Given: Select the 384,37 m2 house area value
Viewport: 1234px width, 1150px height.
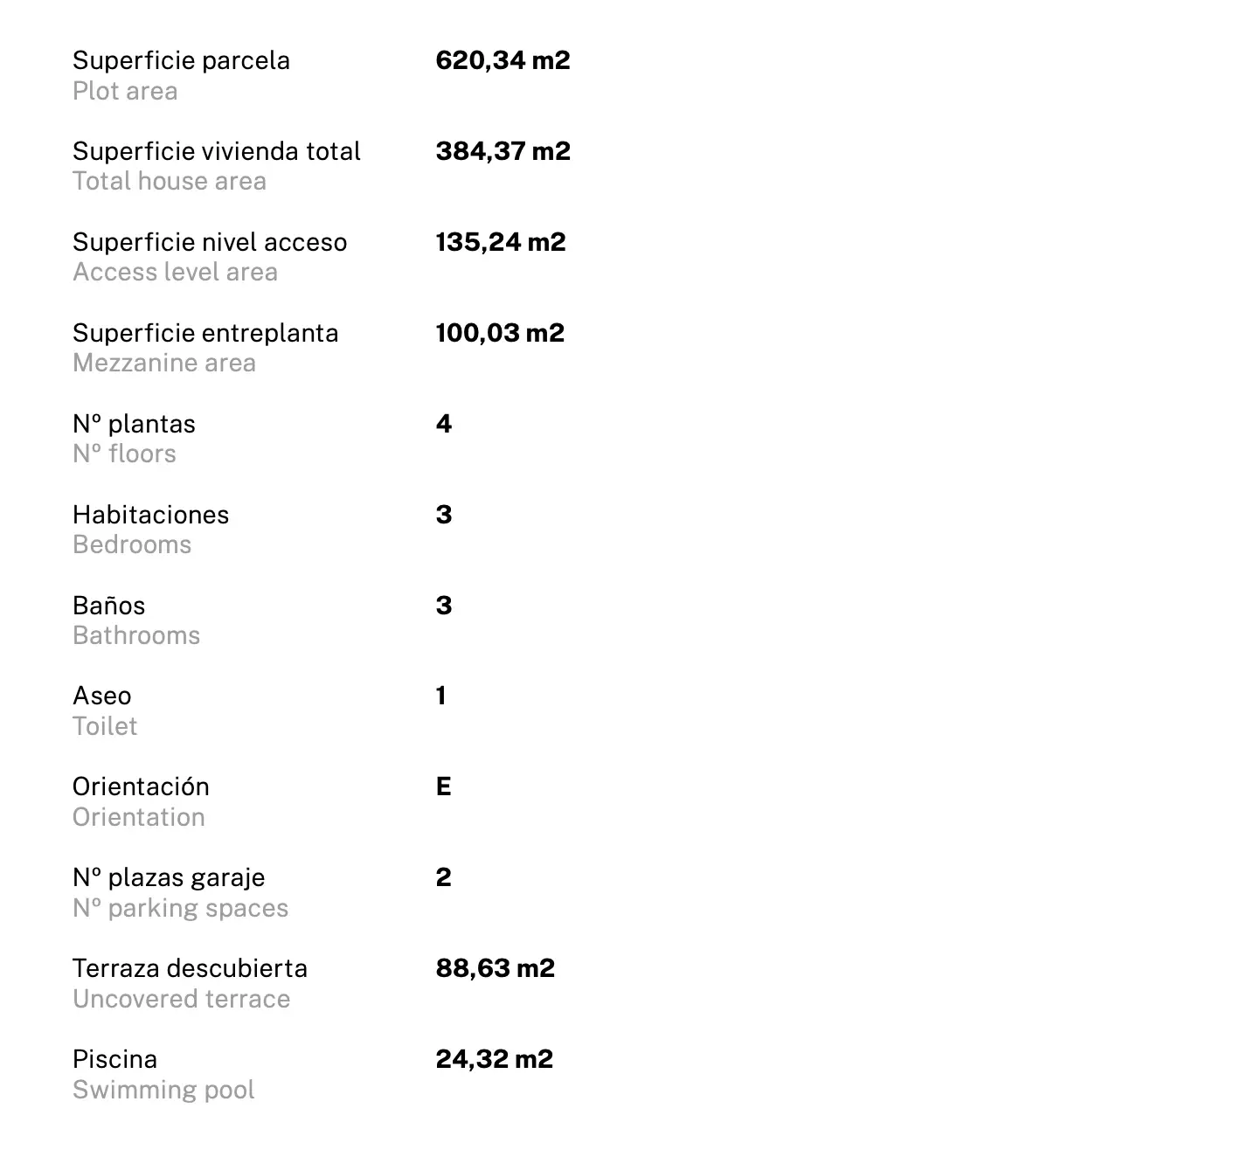Looking at the screenshot, I should pos(503,151).
